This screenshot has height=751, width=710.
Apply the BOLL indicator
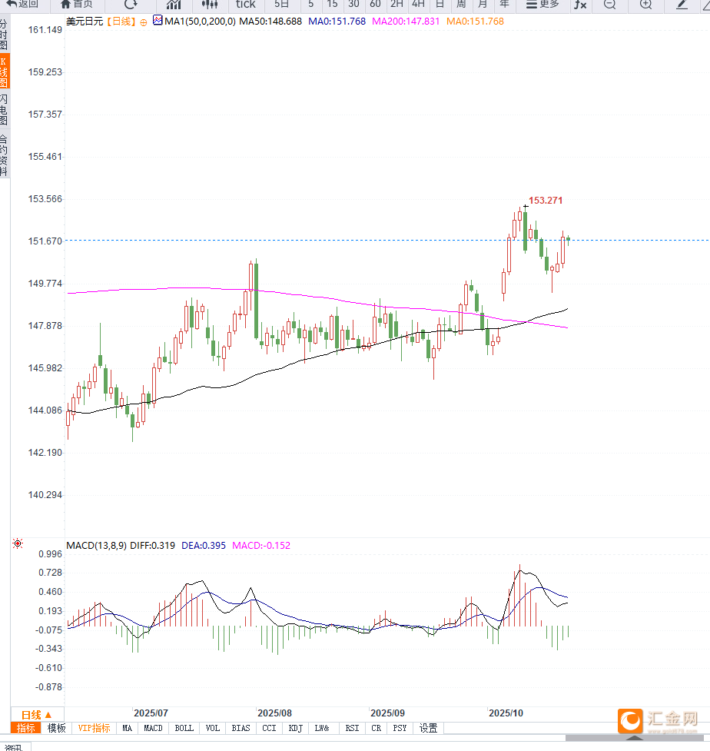tap(184, 728)
